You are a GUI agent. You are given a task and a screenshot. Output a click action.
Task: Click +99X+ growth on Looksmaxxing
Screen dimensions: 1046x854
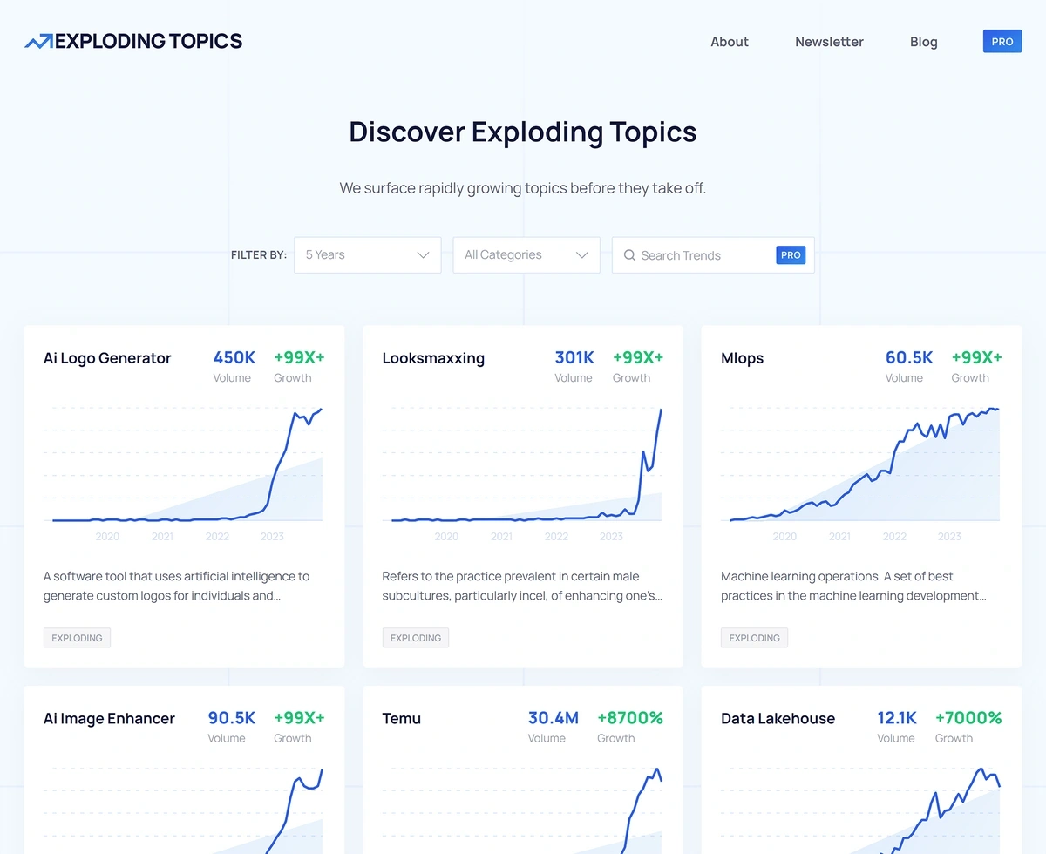pos(638,357)
